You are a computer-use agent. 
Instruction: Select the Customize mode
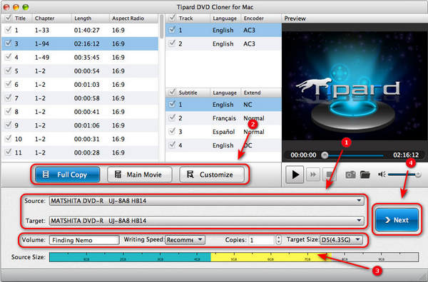click(212, 174)
